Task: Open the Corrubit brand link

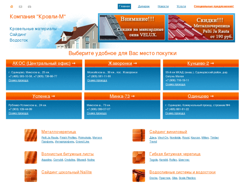Action: tap(58, 160)
